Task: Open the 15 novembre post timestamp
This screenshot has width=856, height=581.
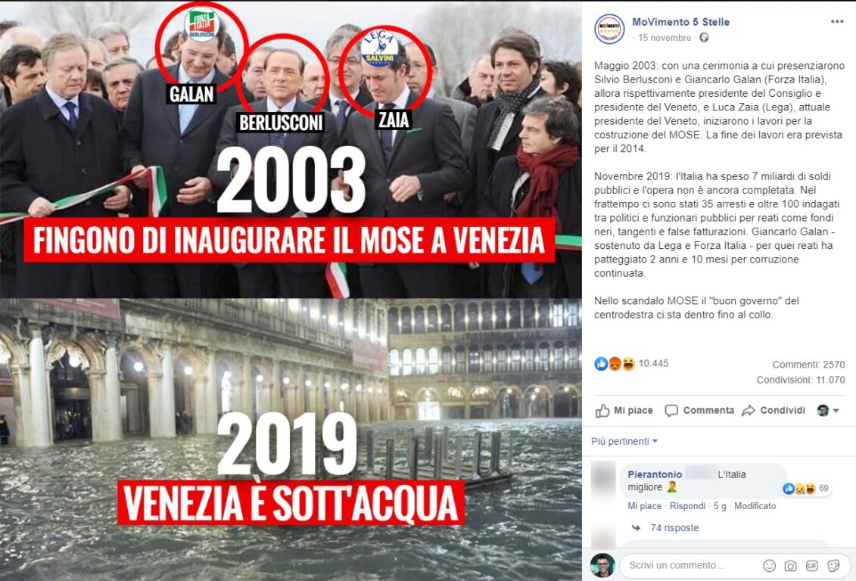Action: [665, 38]
